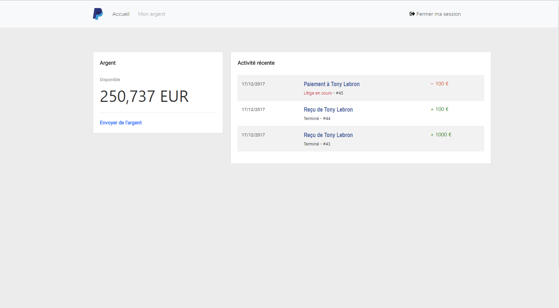Go to the Mon argent page
The height and width of the screenshot is (308, 559).
(x=152, y=14)
